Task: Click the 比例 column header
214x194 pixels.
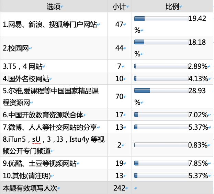Action: coord(172,7)
